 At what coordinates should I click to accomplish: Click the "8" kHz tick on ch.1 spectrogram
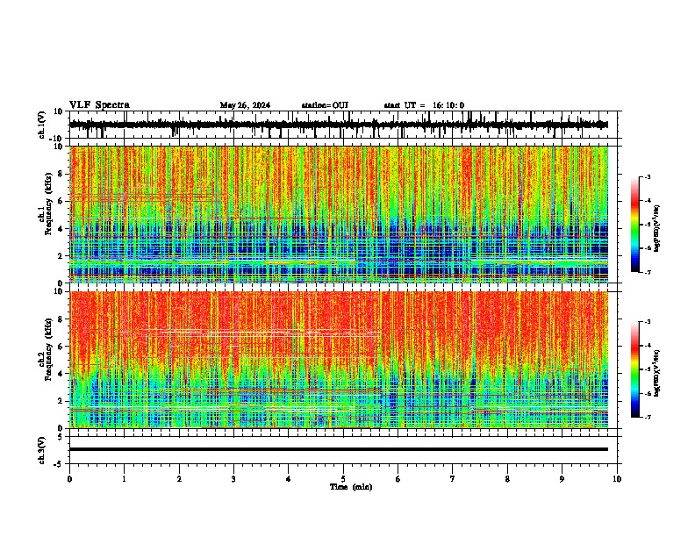[61, 174]
